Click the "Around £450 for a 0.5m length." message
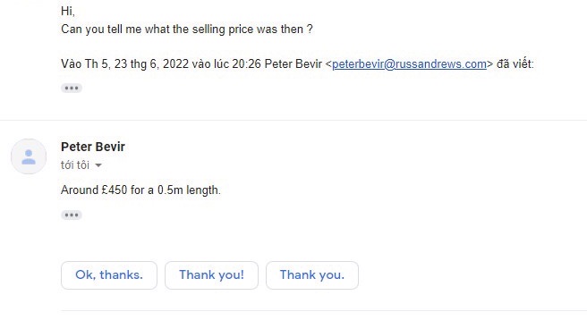 140,190
